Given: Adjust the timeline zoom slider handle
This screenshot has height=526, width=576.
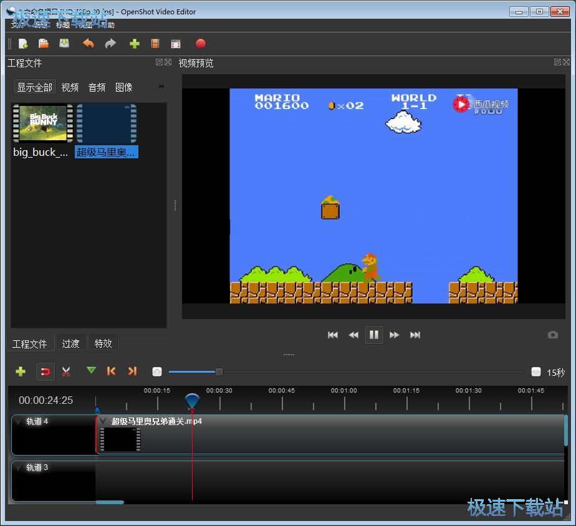Looking at the screenshot, I should (219, 371).
